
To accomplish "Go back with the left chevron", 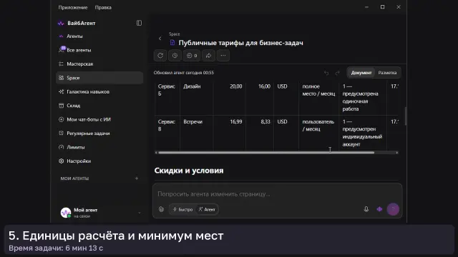I will coord(160,39).
